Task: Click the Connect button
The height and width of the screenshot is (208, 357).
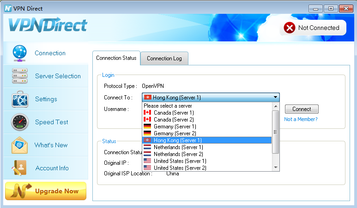Action: (302, 109)
